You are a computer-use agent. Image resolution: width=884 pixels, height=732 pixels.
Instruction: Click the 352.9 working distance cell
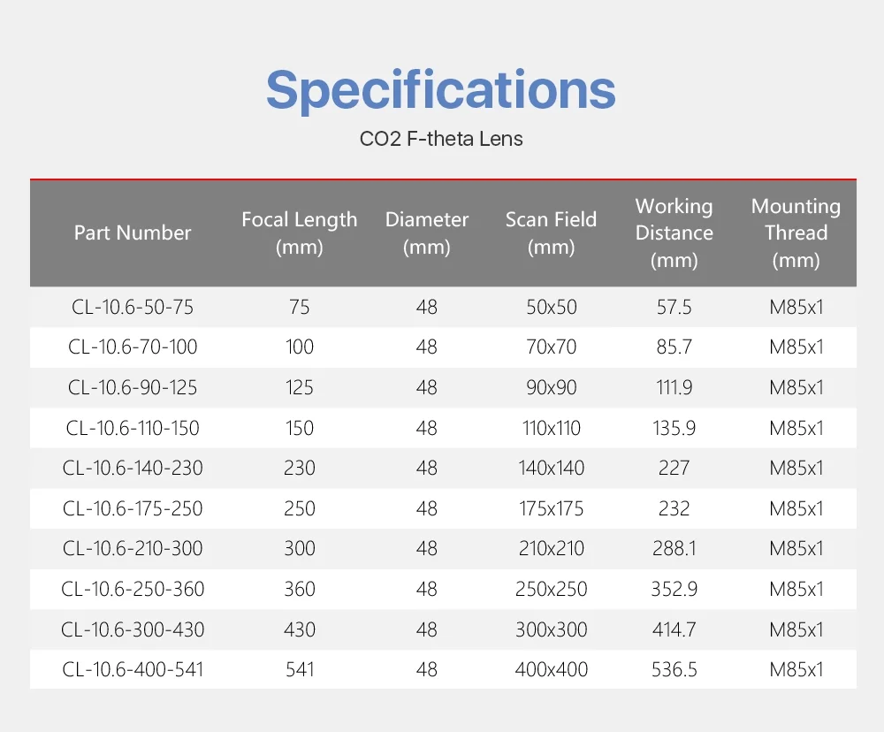674,589
